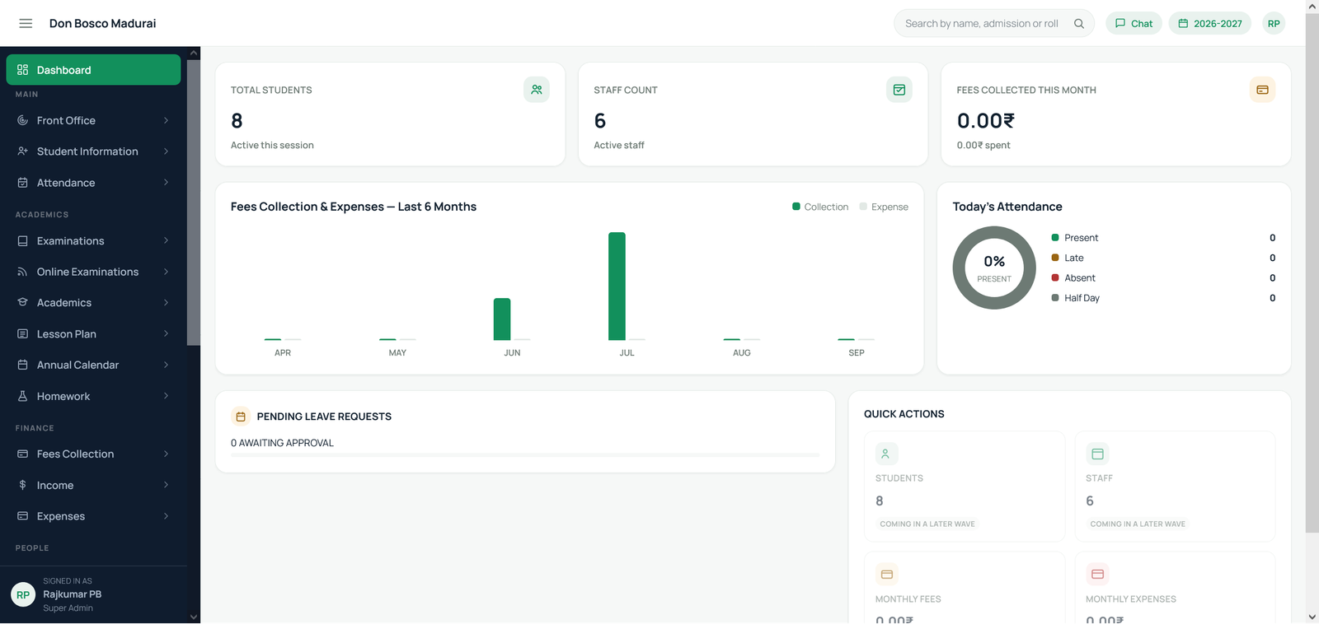Image resolution: width=1319 pixels, height=624 pixels.
Task: Click the Present green legend dot
Action: (x=1055, y=238)
